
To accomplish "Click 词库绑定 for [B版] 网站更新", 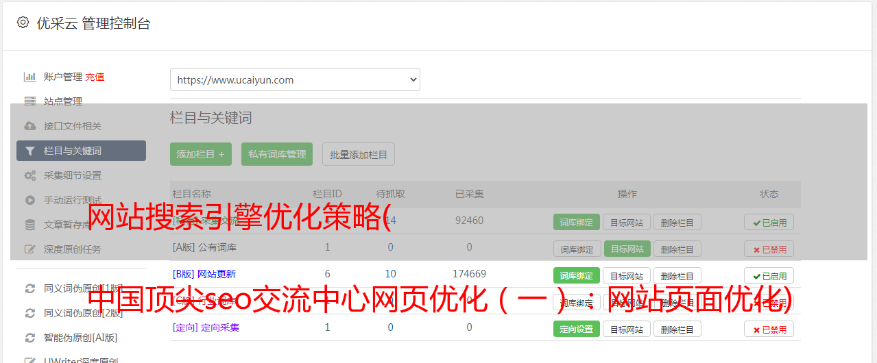I will click(577, 275).
